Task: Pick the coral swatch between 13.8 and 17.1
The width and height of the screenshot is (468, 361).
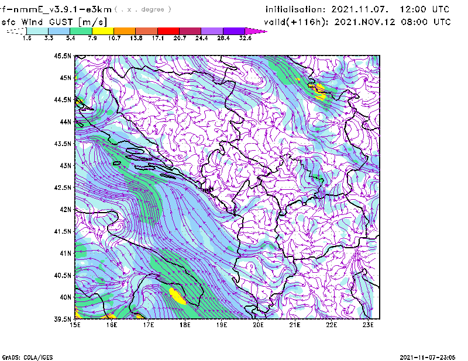Action: [x=147, y=31]
